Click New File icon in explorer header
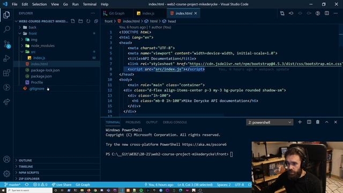Screen dimensions: 343x193 pyautogui.click(x=73, y=21)
